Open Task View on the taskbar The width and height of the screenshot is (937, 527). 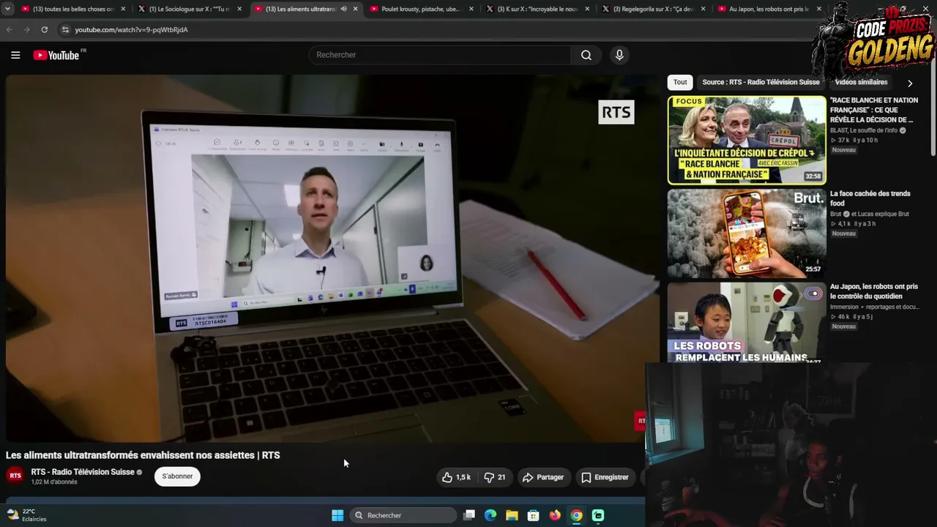coord(469,515)
